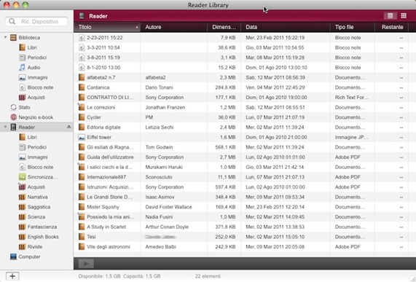Screen dimensions: 416x282
Task: Open Blocco note icon under Biblioteca
Action: 23,87
